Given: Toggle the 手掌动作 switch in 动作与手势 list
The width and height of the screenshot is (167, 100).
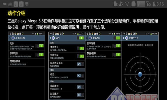Looking at the screenshot, I should pyautogui.click(x=40, y=55).
